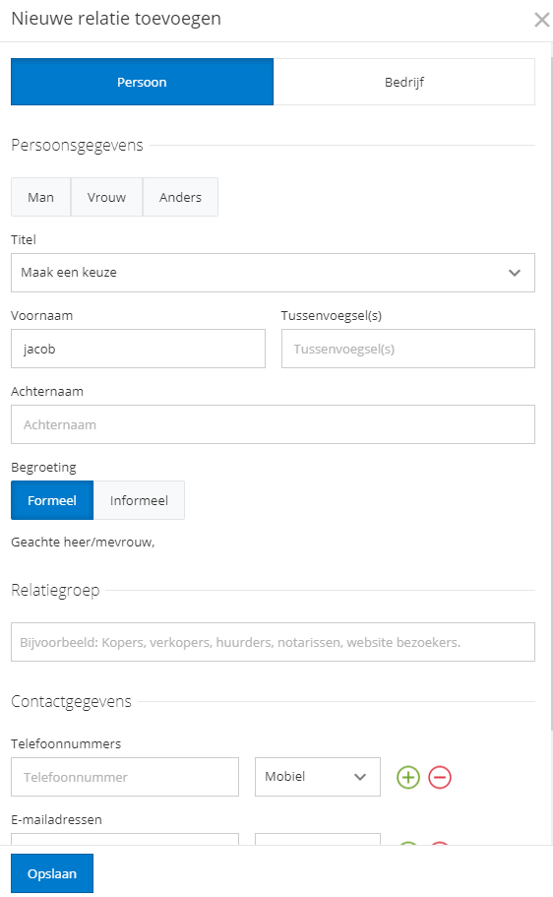
Task: Choose Informeel greeting style
Action: [x=139, y=500]
